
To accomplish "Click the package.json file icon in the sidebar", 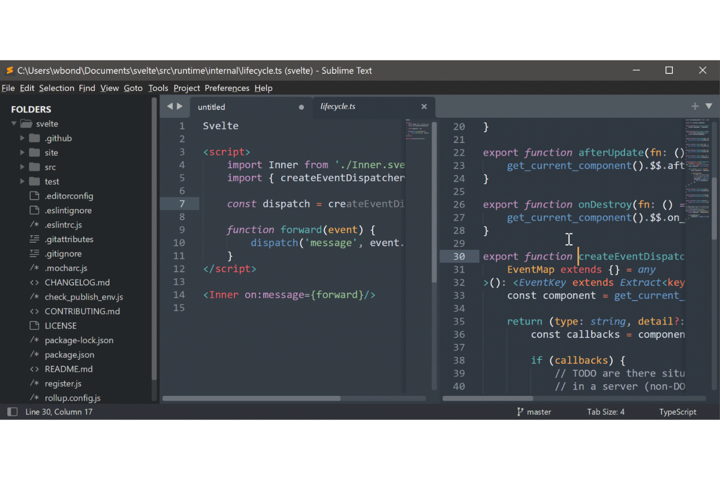I will (34, 355).
